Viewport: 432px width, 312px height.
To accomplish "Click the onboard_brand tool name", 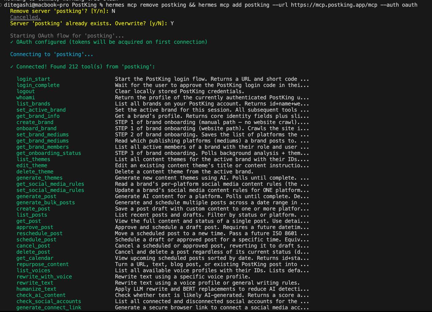I will (36, 128).
